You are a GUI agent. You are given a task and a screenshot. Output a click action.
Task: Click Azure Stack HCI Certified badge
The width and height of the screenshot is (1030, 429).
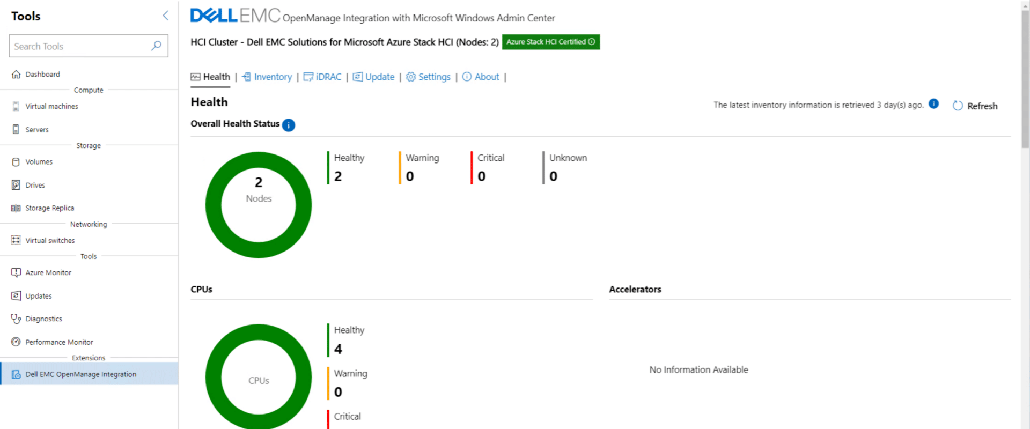[x=551, y=42]
